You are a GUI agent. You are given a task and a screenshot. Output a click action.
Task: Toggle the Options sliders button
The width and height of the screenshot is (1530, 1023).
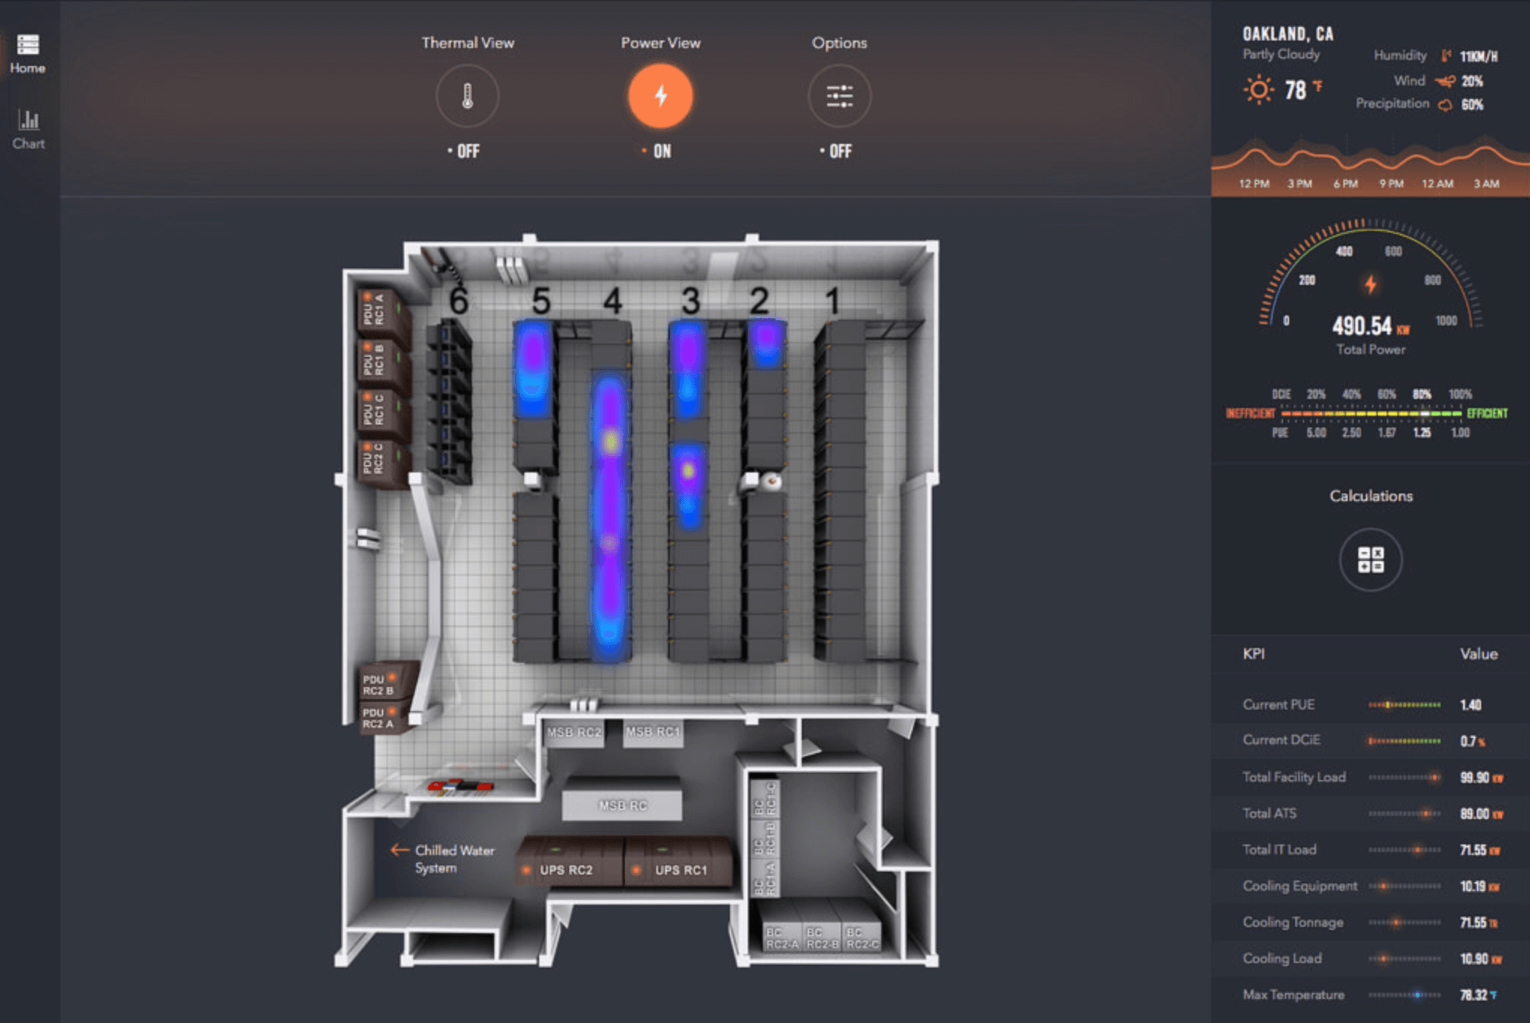point(839,96)
